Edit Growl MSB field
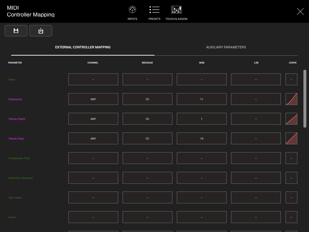The width and height of the screenshot is (309, 232). coord(202,217)
